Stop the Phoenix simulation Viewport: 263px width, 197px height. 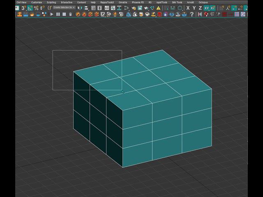point(64,14)
